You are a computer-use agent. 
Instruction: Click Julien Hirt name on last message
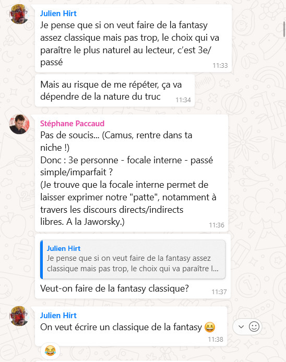coord(58,316)
